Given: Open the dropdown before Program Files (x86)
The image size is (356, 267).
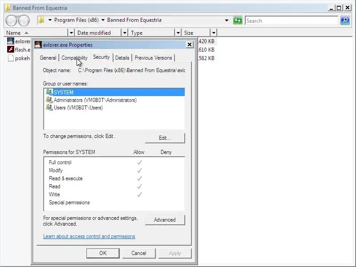Looking at the screenshot, I should pos(50,20).
